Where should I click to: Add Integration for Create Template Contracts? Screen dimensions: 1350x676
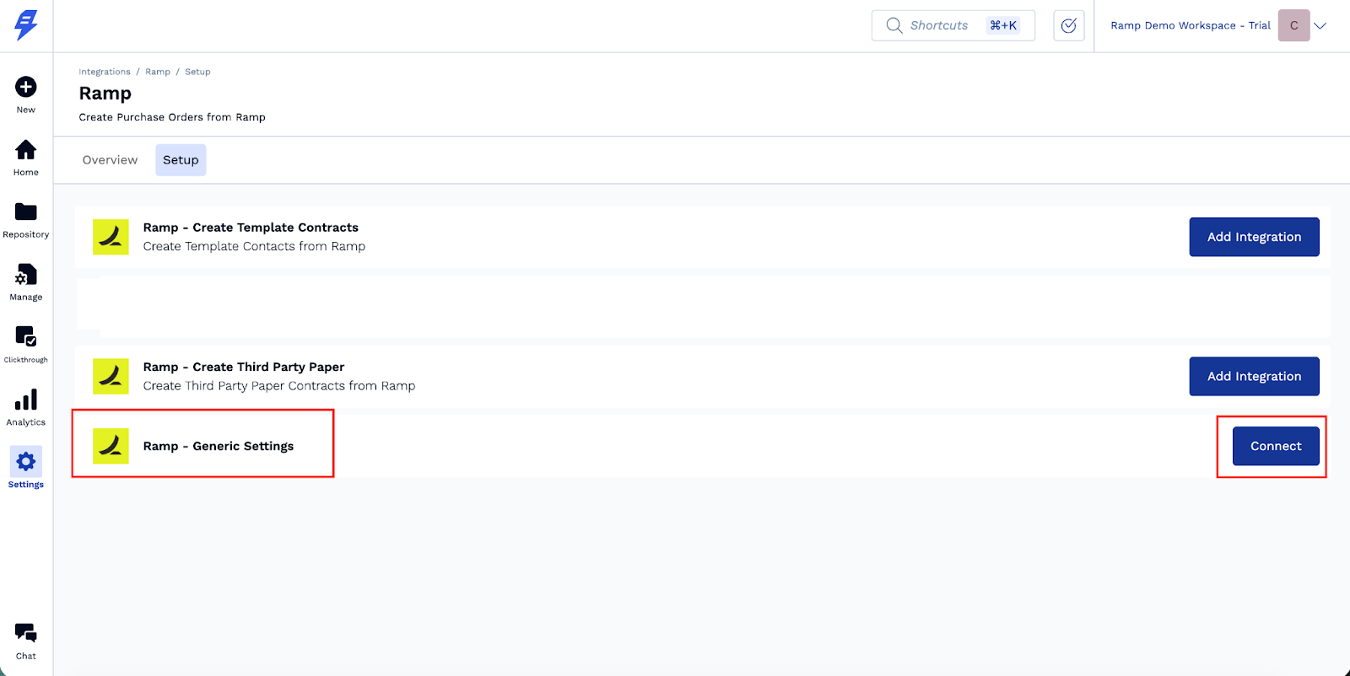tap(1254, 237)
